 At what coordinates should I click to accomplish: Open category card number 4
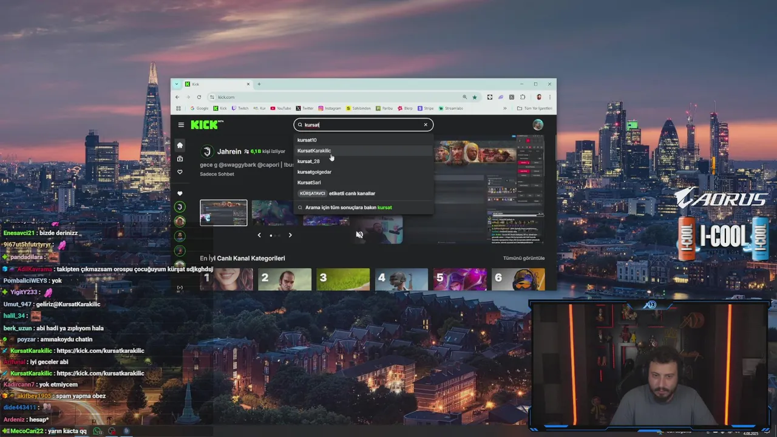click(x=401, y=279)
